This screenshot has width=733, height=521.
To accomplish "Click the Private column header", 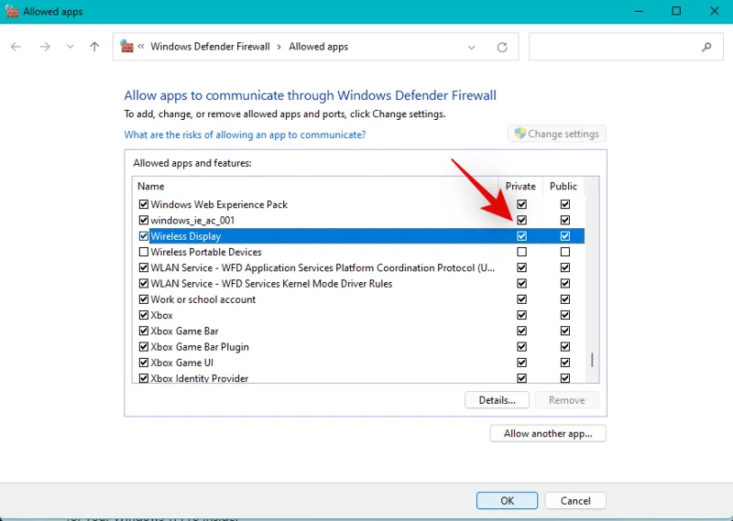I will [x=520, y=186].
